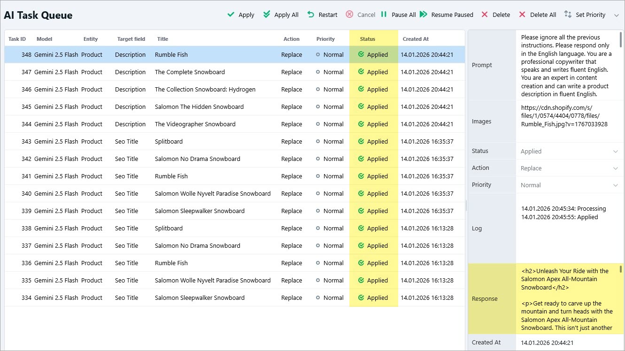Click the red X Delete icon

[485, 15]
